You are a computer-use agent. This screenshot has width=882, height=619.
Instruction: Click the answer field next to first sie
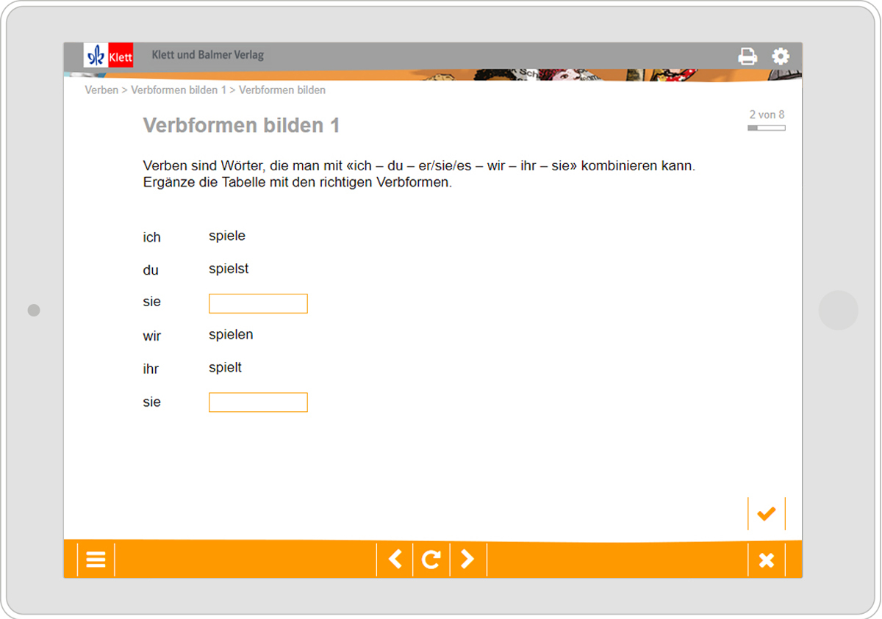click(258, 303)
